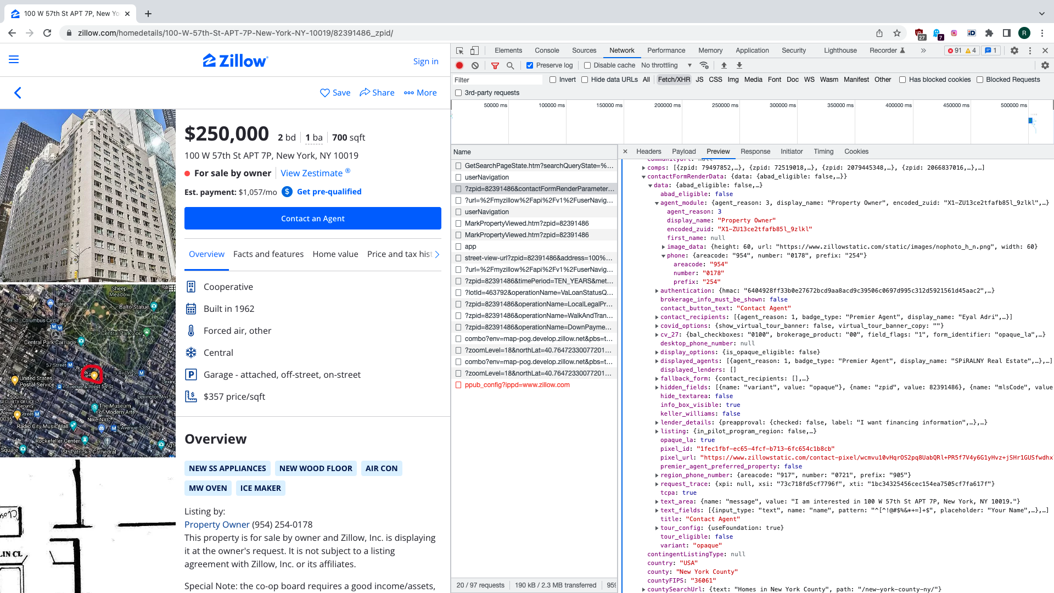
Task: Expand the comps array node
Action: pyautogui.click(x=643, y=168)
